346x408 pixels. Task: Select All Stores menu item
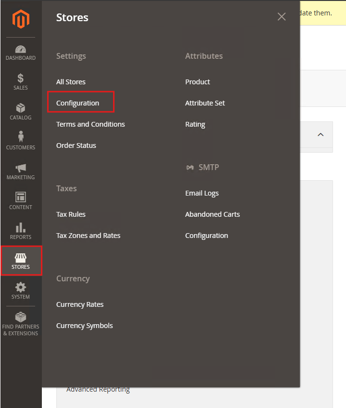(x=71, y=82)
